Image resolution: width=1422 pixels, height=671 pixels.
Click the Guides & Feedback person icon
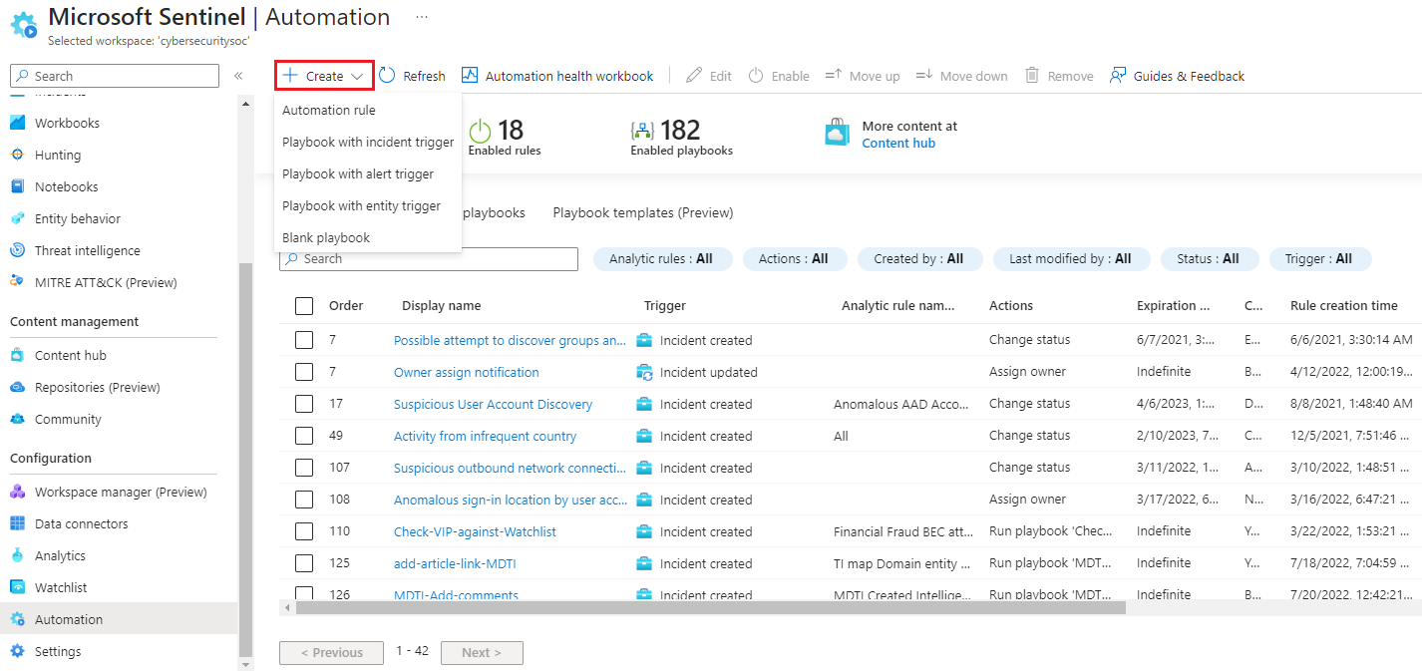coord(1118,76)
